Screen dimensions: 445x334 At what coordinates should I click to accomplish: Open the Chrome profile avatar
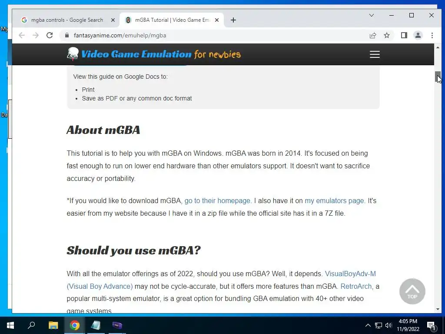coord(418,35)
